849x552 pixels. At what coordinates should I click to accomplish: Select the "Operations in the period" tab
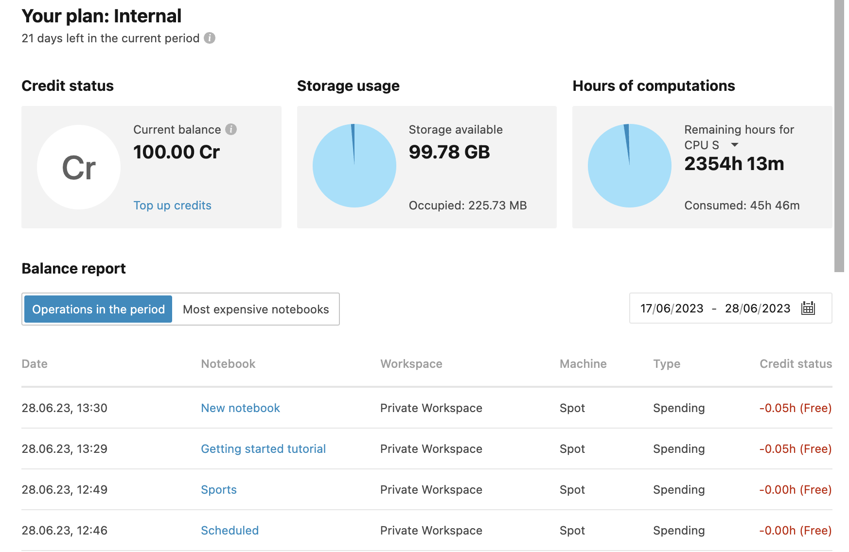coord(98,309)
